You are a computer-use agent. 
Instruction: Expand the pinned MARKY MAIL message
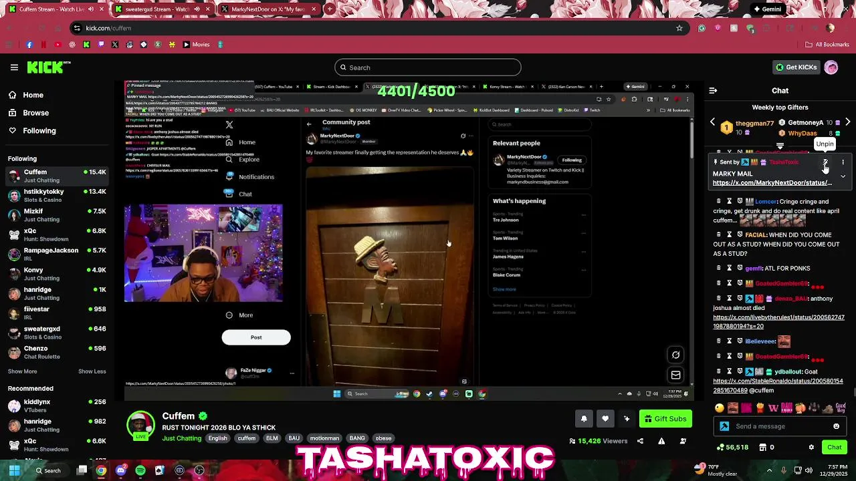[843, 176]
